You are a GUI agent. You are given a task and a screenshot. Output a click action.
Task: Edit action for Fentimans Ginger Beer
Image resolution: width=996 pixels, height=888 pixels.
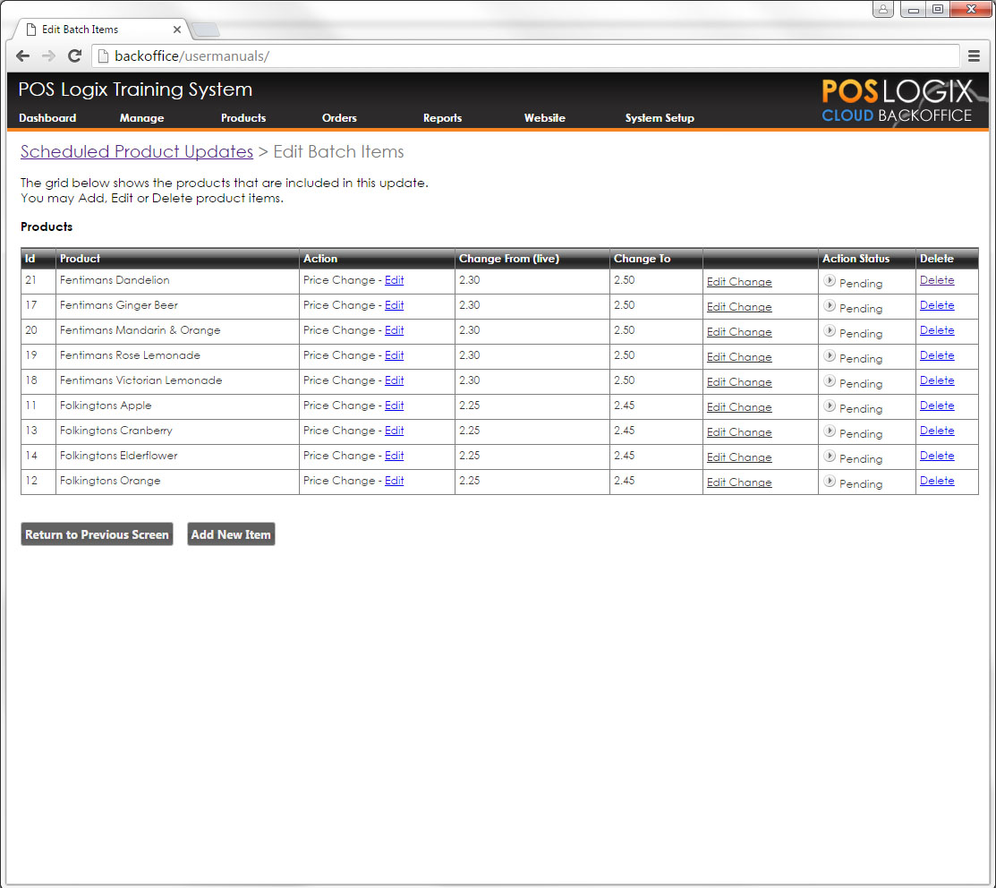click(394, 305)
